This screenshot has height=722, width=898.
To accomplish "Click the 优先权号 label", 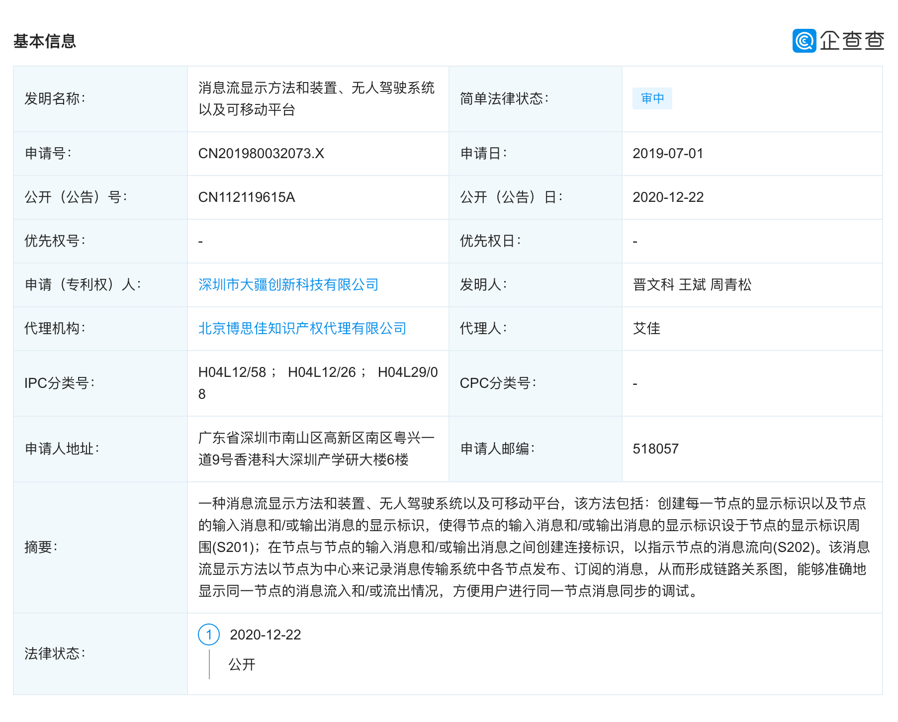I will 55,241.
